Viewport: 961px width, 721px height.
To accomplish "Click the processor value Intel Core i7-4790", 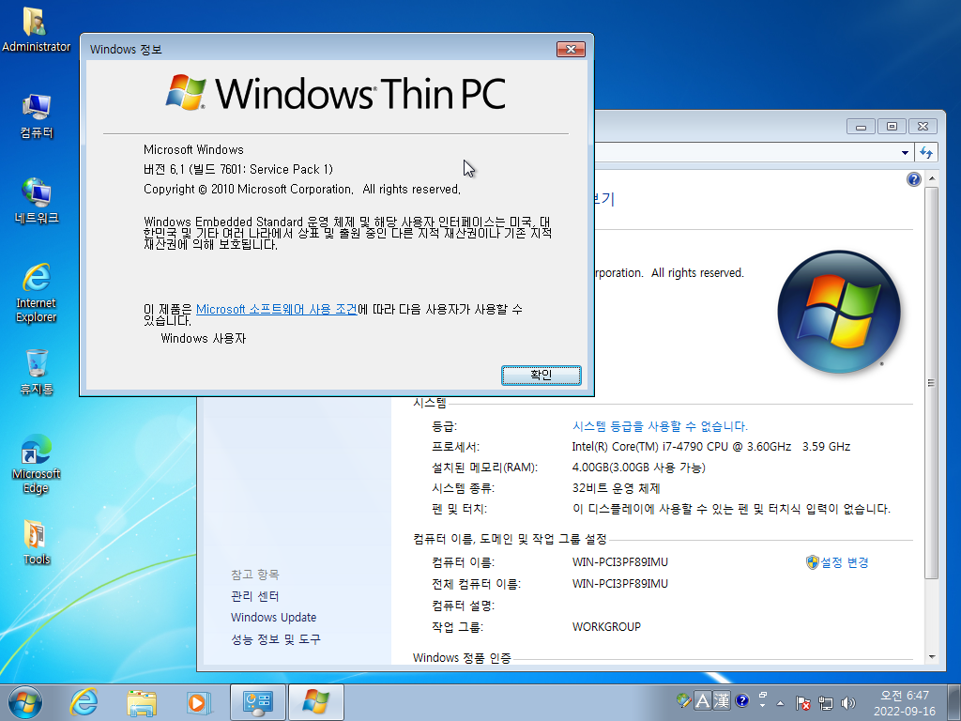I will point(711,446).
